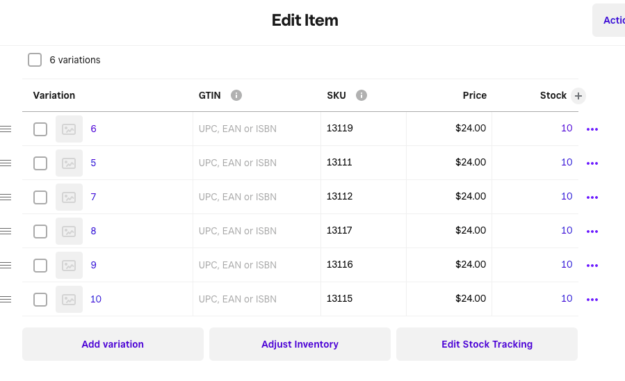Edit SKU field containing 13112
The width and height of the screenshot is (625, 381).
pyautogui.click(x=363, y=196)
